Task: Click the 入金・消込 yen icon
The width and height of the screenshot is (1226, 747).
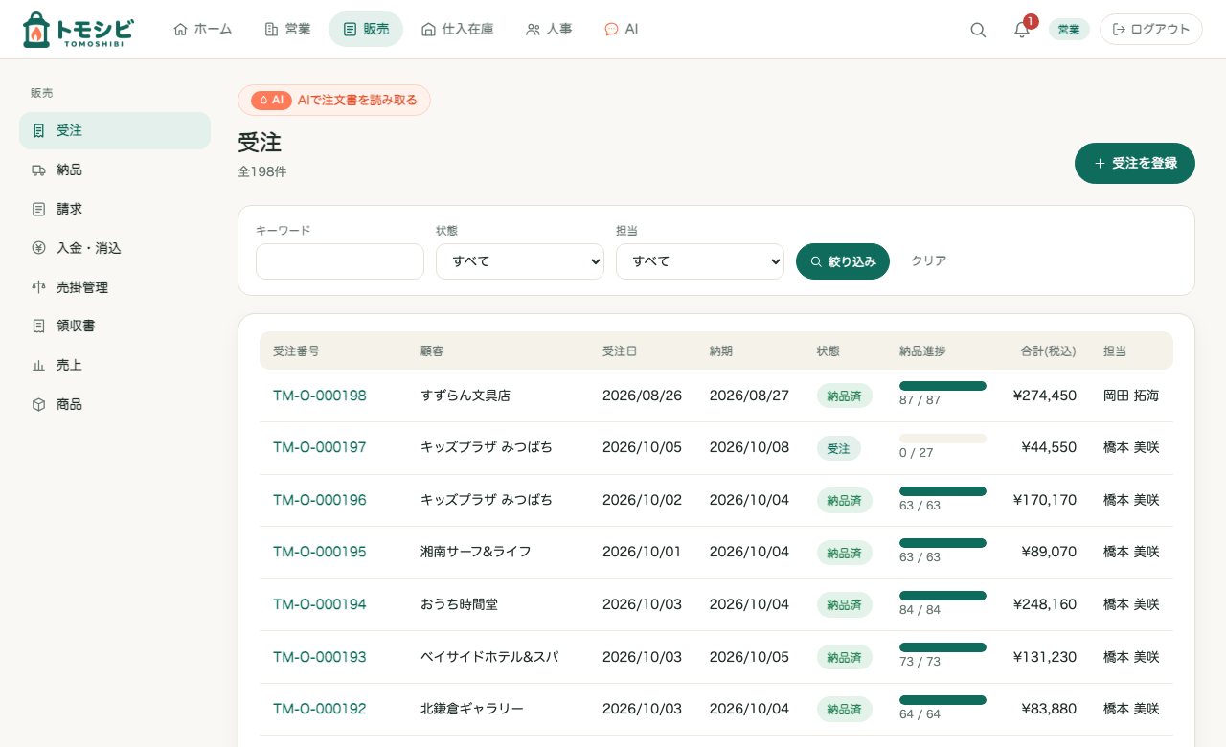Action: coord(38,248)
